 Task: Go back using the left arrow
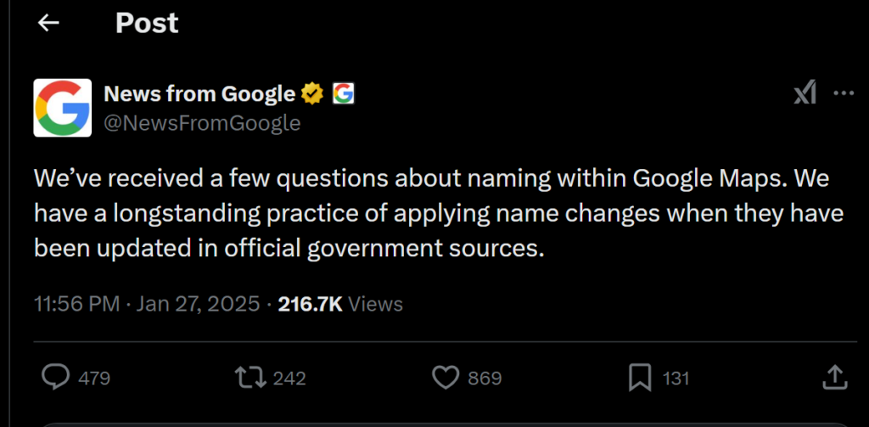[48, 23]
